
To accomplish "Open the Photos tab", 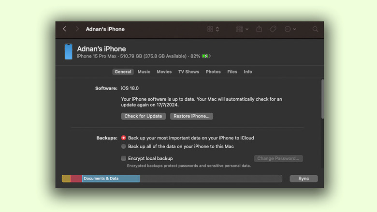I will 213,72.
